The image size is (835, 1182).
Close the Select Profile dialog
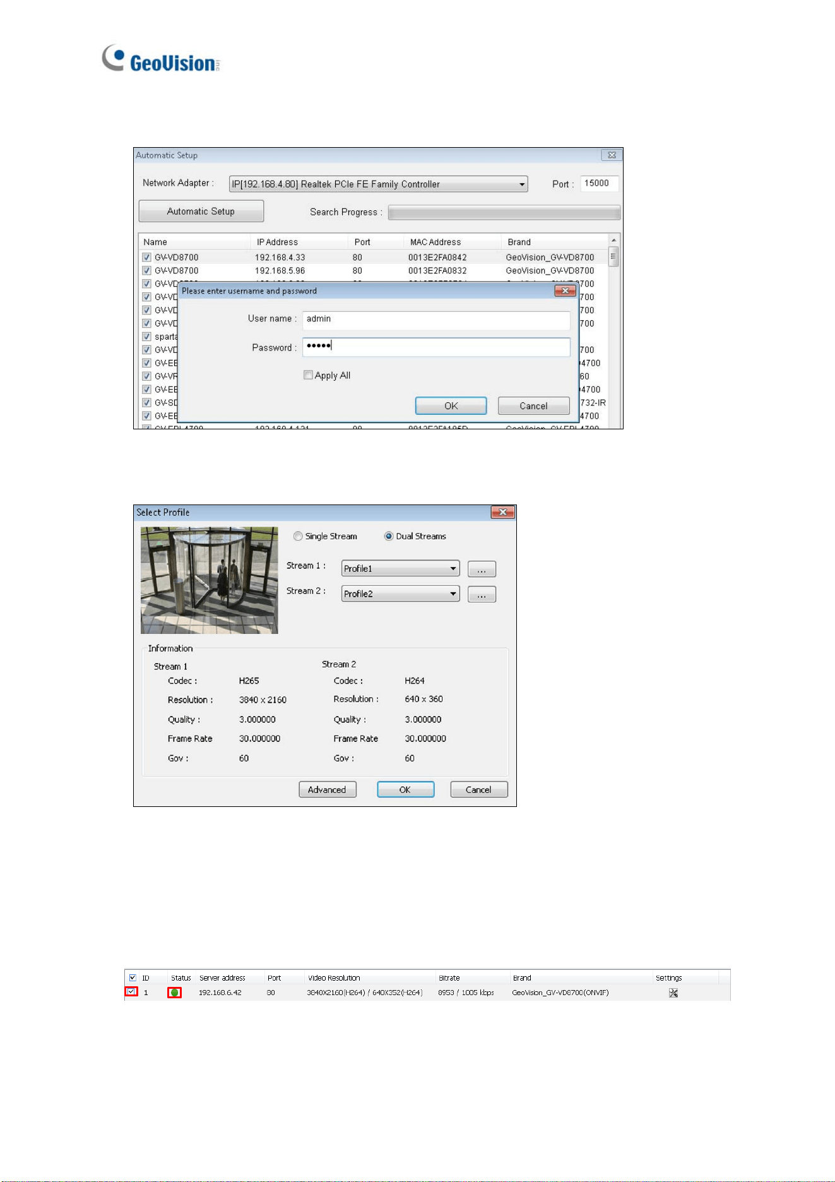coord(502,512)
